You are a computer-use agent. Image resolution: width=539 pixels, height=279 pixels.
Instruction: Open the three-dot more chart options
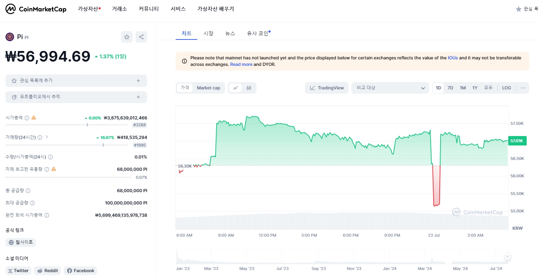[523, 88]
